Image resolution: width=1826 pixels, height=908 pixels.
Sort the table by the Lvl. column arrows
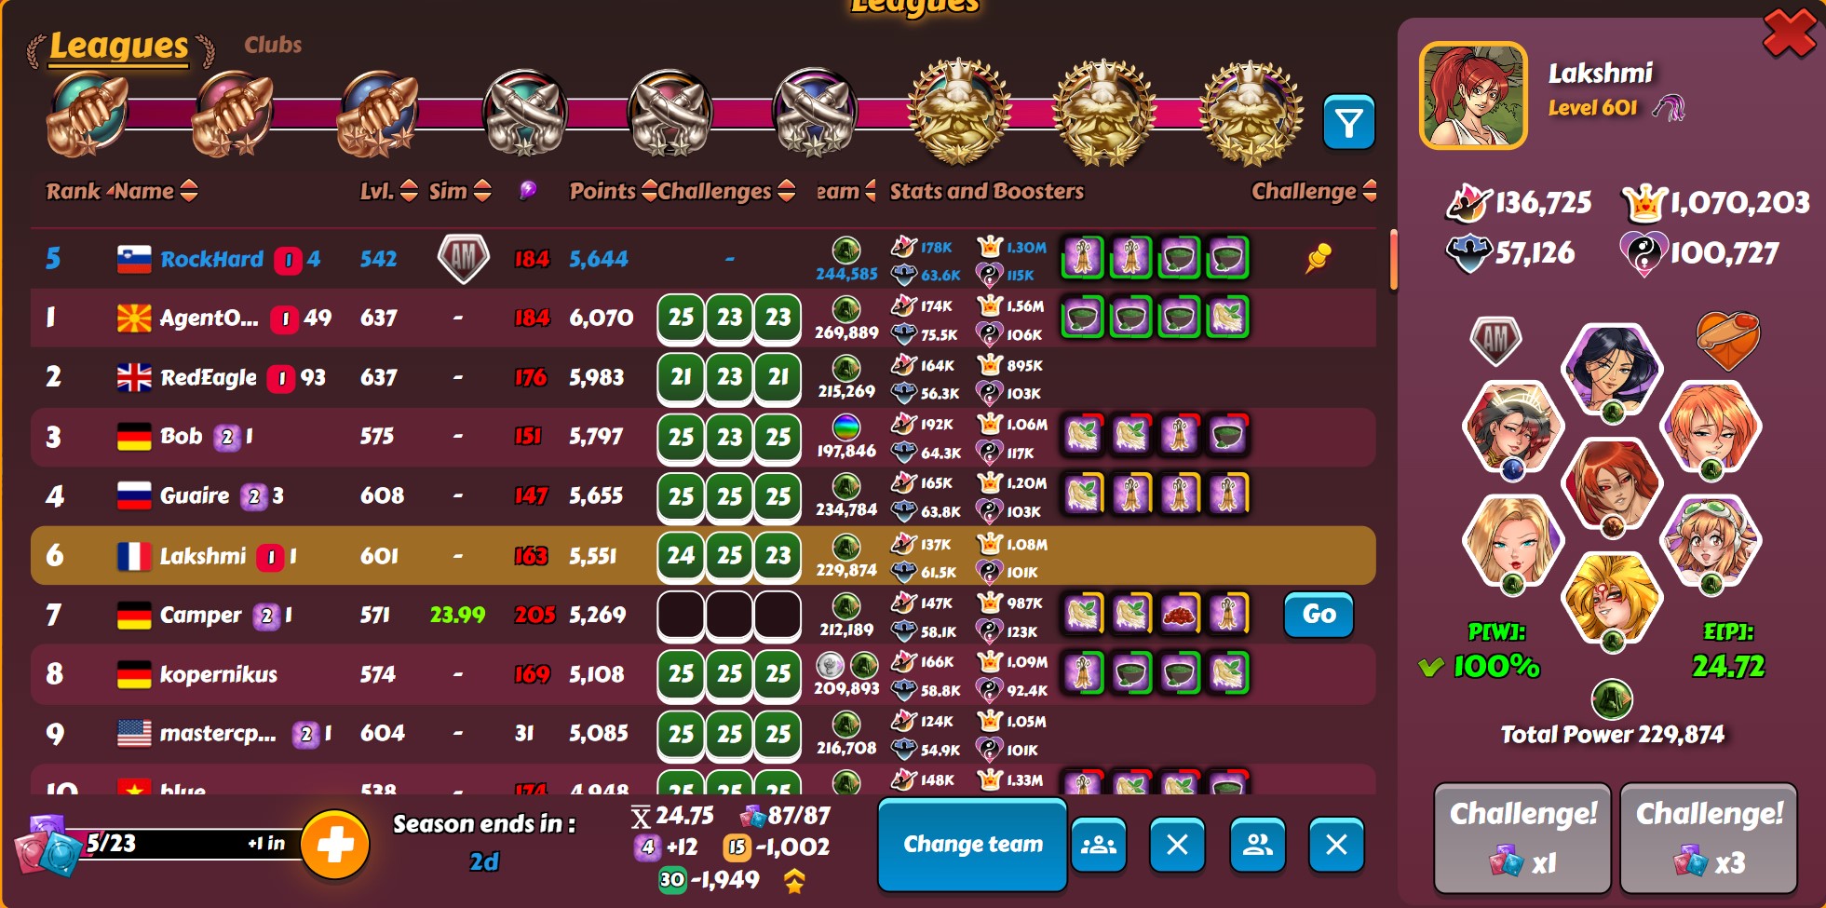[x=409, y=191]
